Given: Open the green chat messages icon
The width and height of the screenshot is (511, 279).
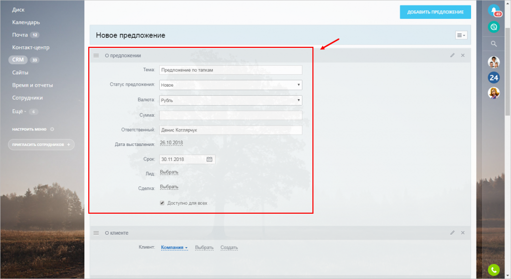Looking at the screenshot, I should (x=494, y=27).
